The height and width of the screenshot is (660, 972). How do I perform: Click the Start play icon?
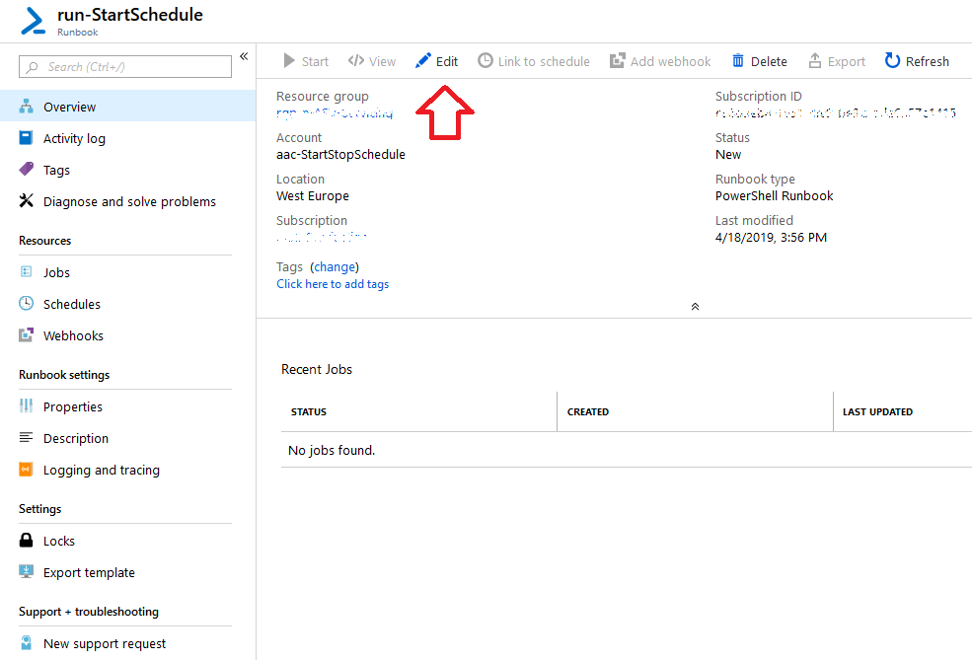point(289,61)
